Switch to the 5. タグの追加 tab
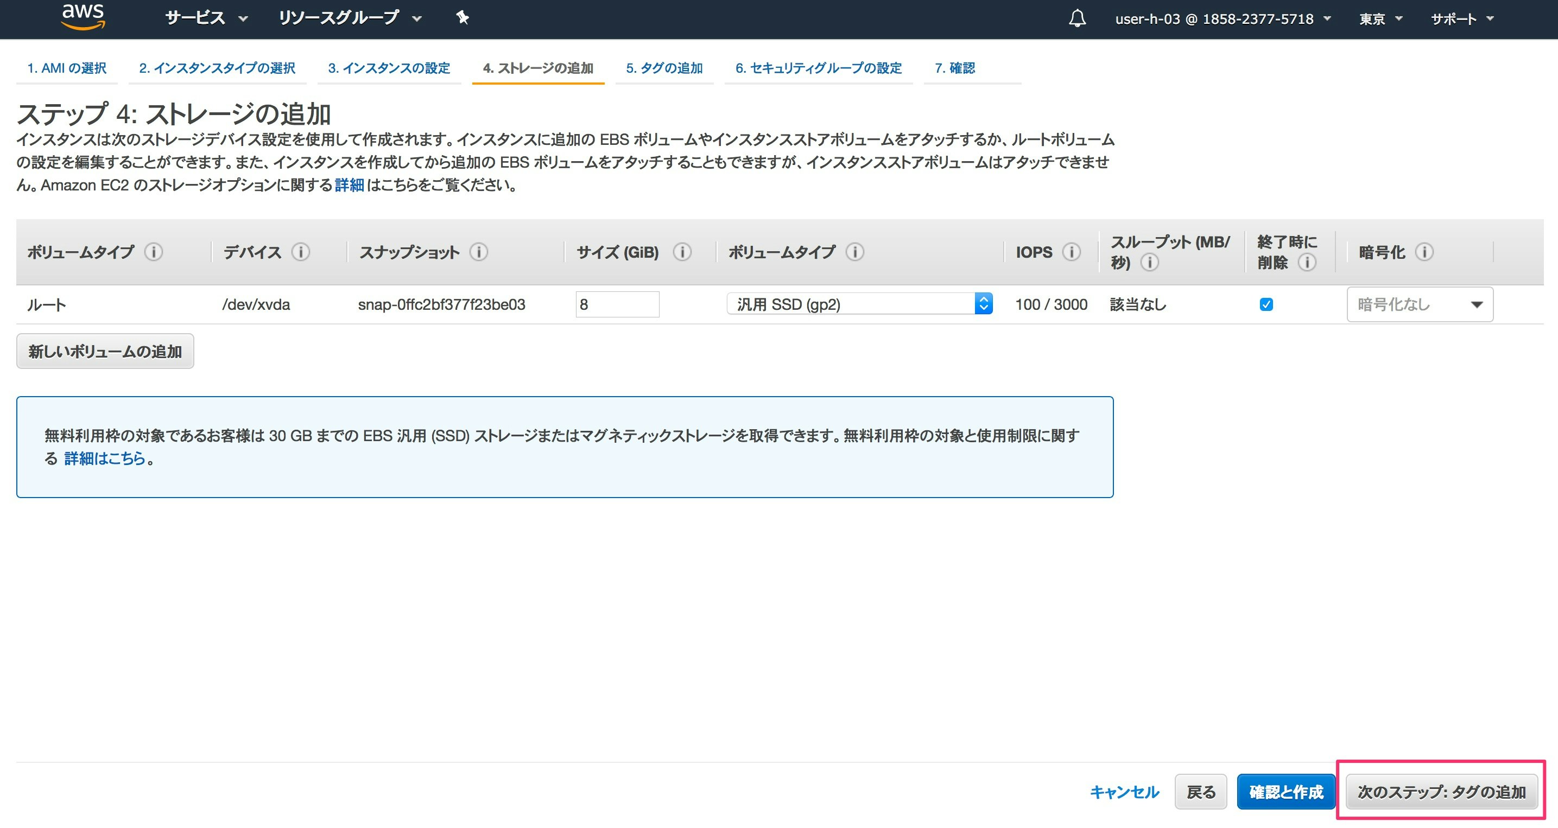This screenshot has width=1558, height=828. pyautogui.click(x=663, y=68)
